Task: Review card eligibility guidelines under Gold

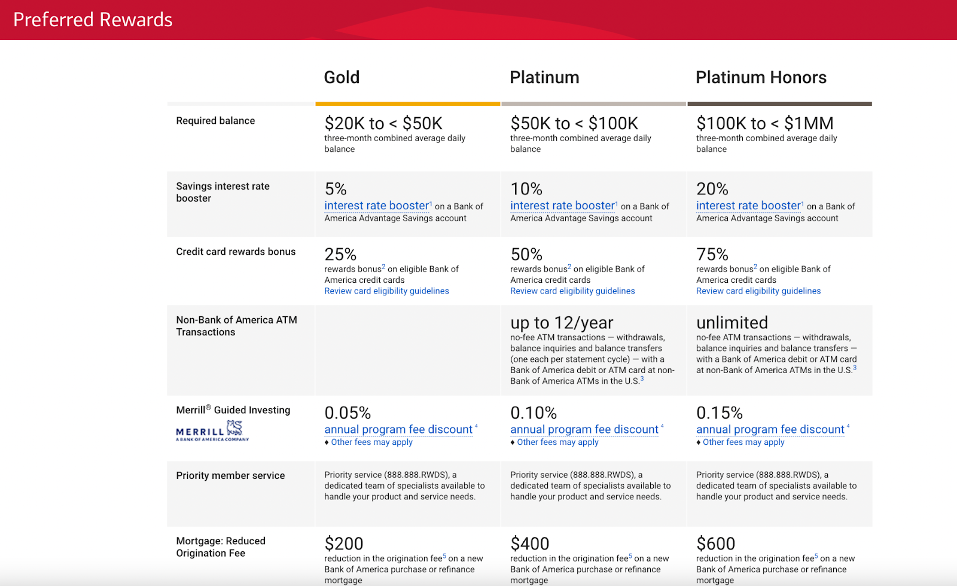Action: [x=386, y=291]
